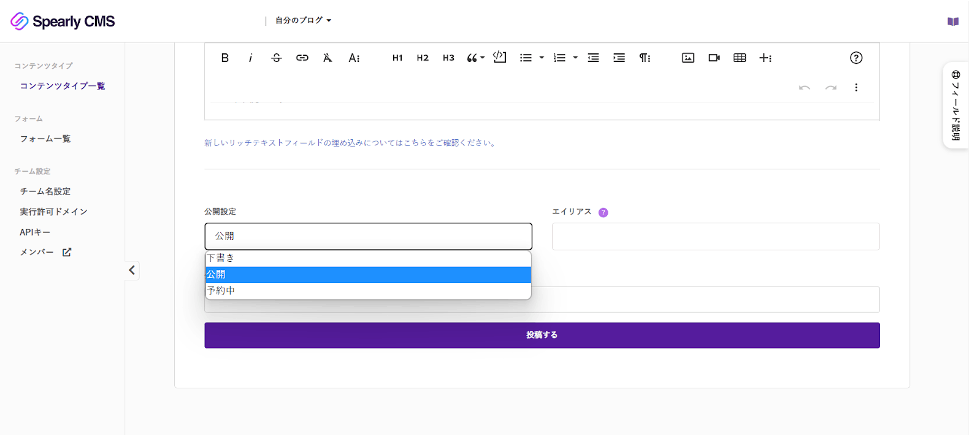Viewport: 969px width, 435px height.
Task: Open the insert more (plus) menu
Action: pos(765,58)
